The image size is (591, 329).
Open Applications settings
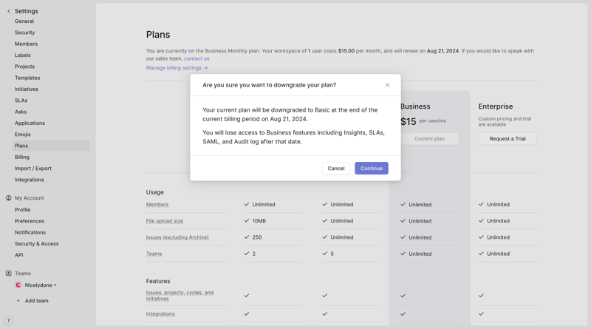pyautogui.click(x=30, y=123)
